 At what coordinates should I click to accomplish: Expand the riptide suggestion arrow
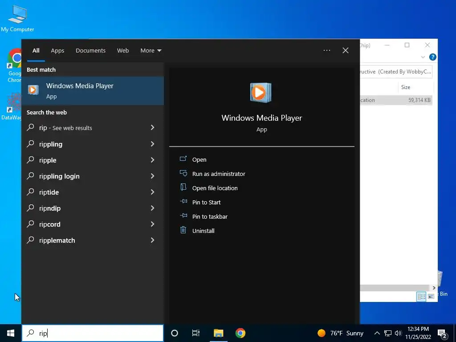click(152, 191)
